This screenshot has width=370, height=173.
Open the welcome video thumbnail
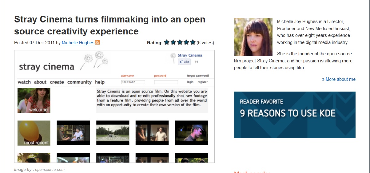tap(34, 100)
